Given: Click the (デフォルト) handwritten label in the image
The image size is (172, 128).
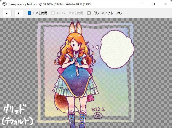Looking at the screenshot, I should point(17,121).
